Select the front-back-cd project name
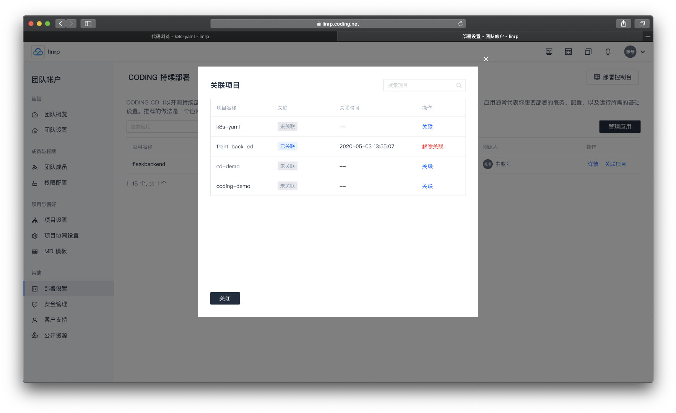 coord(234,146)
